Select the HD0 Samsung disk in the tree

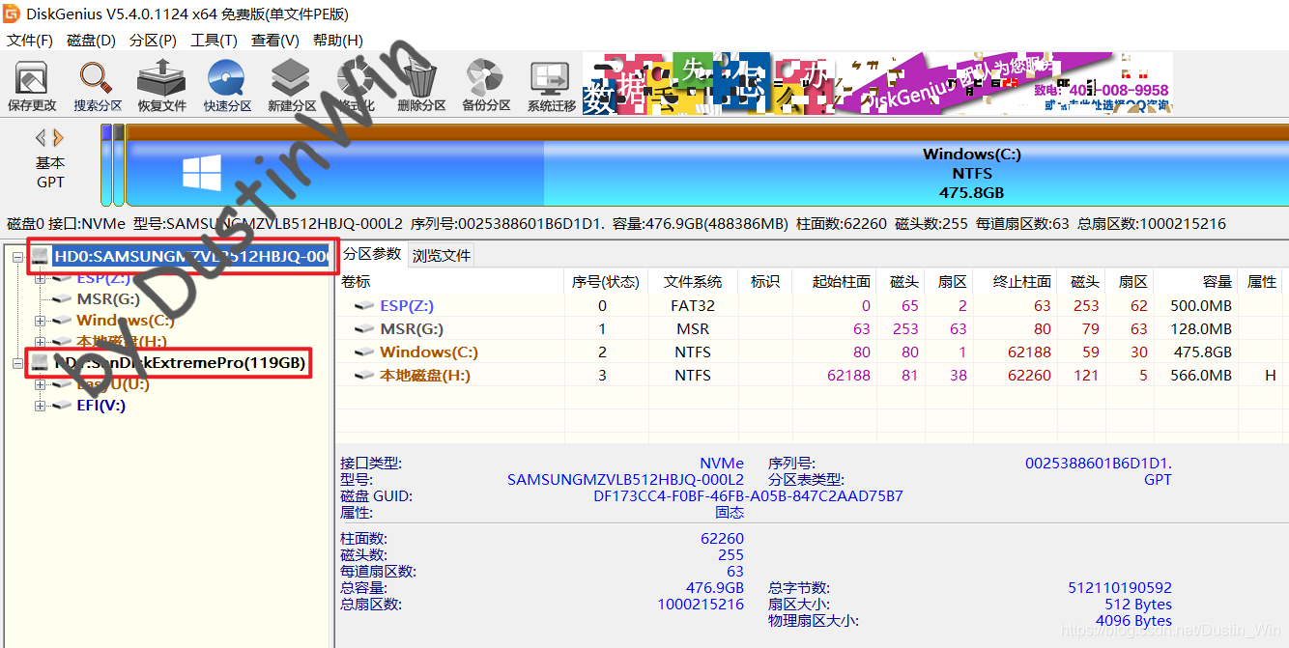190,256
